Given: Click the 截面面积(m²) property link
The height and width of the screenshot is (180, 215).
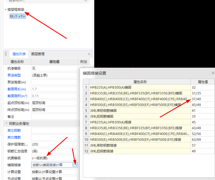Looking at the screenshot, I should (x=17, y=96).
